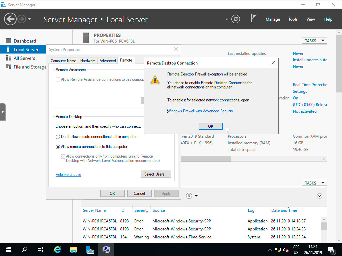Click the Refresh servers icon
This screenshot has height=256, width=342.
236,19
